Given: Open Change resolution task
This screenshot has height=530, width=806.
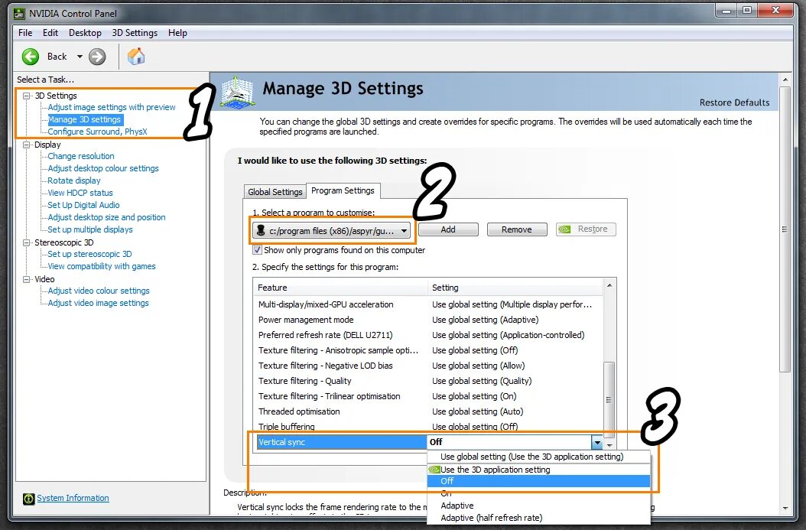Looking at the screenshot, I should (81, 156).
